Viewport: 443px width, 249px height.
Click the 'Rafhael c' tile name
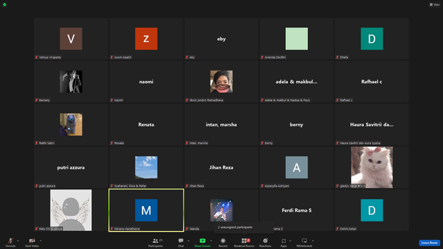(x=372, y=82)
